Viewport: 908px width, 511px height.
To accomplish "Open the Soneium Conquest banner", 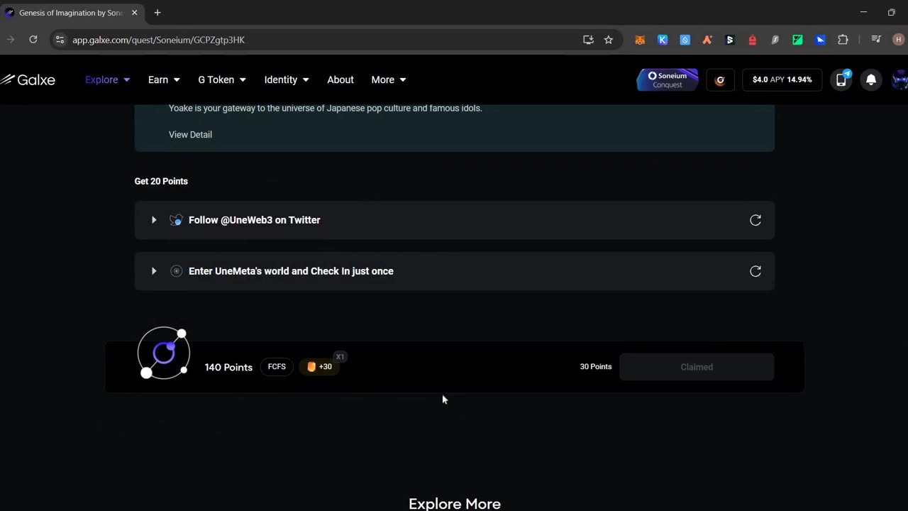I will click(x=668, y=80).
